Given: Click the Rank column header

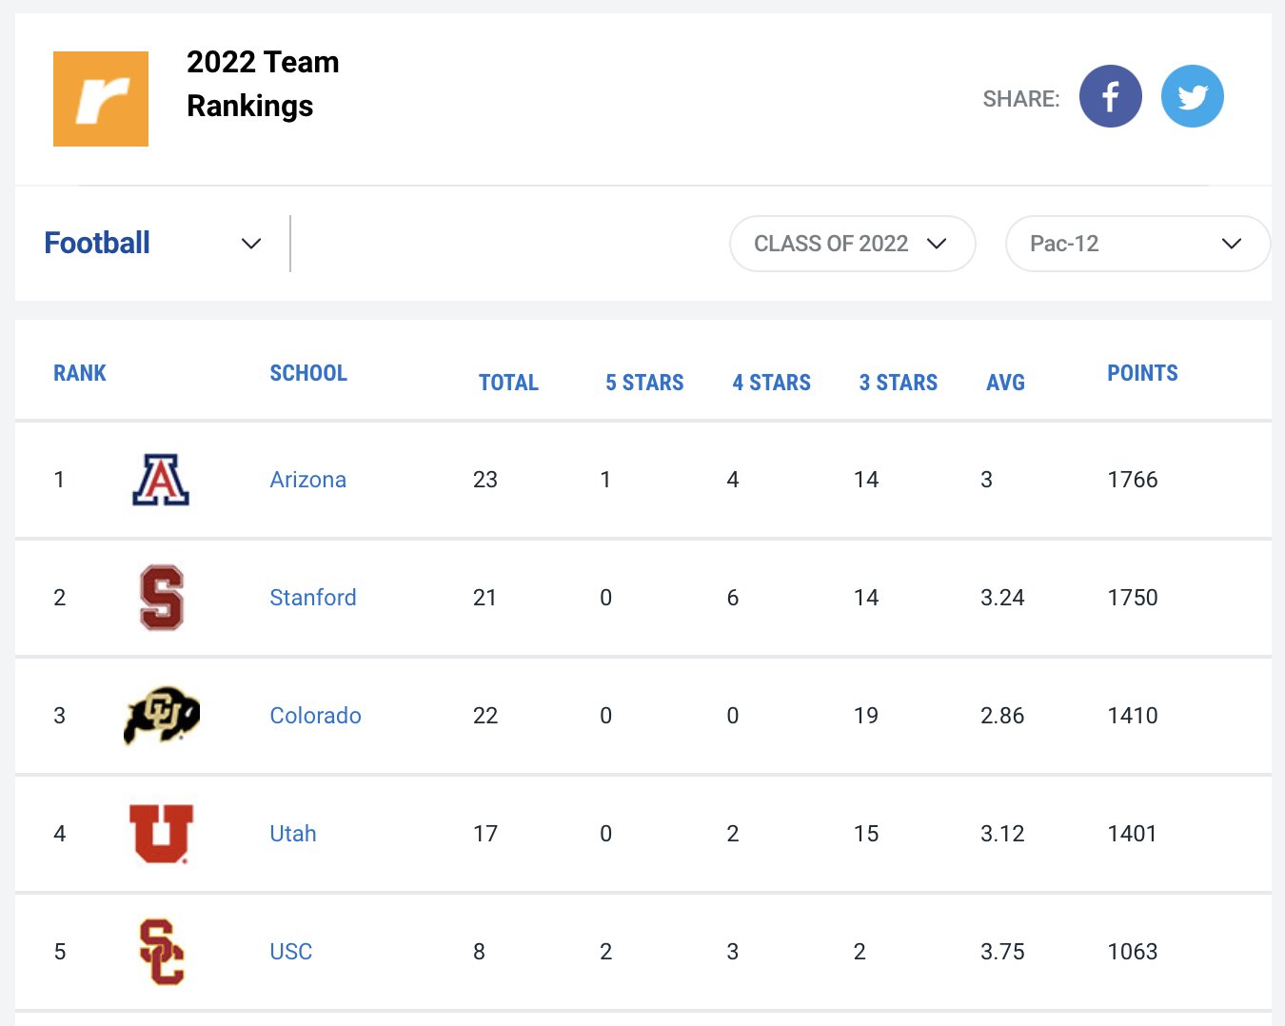Looking at the screenshot, I should [x=80, y=373].
